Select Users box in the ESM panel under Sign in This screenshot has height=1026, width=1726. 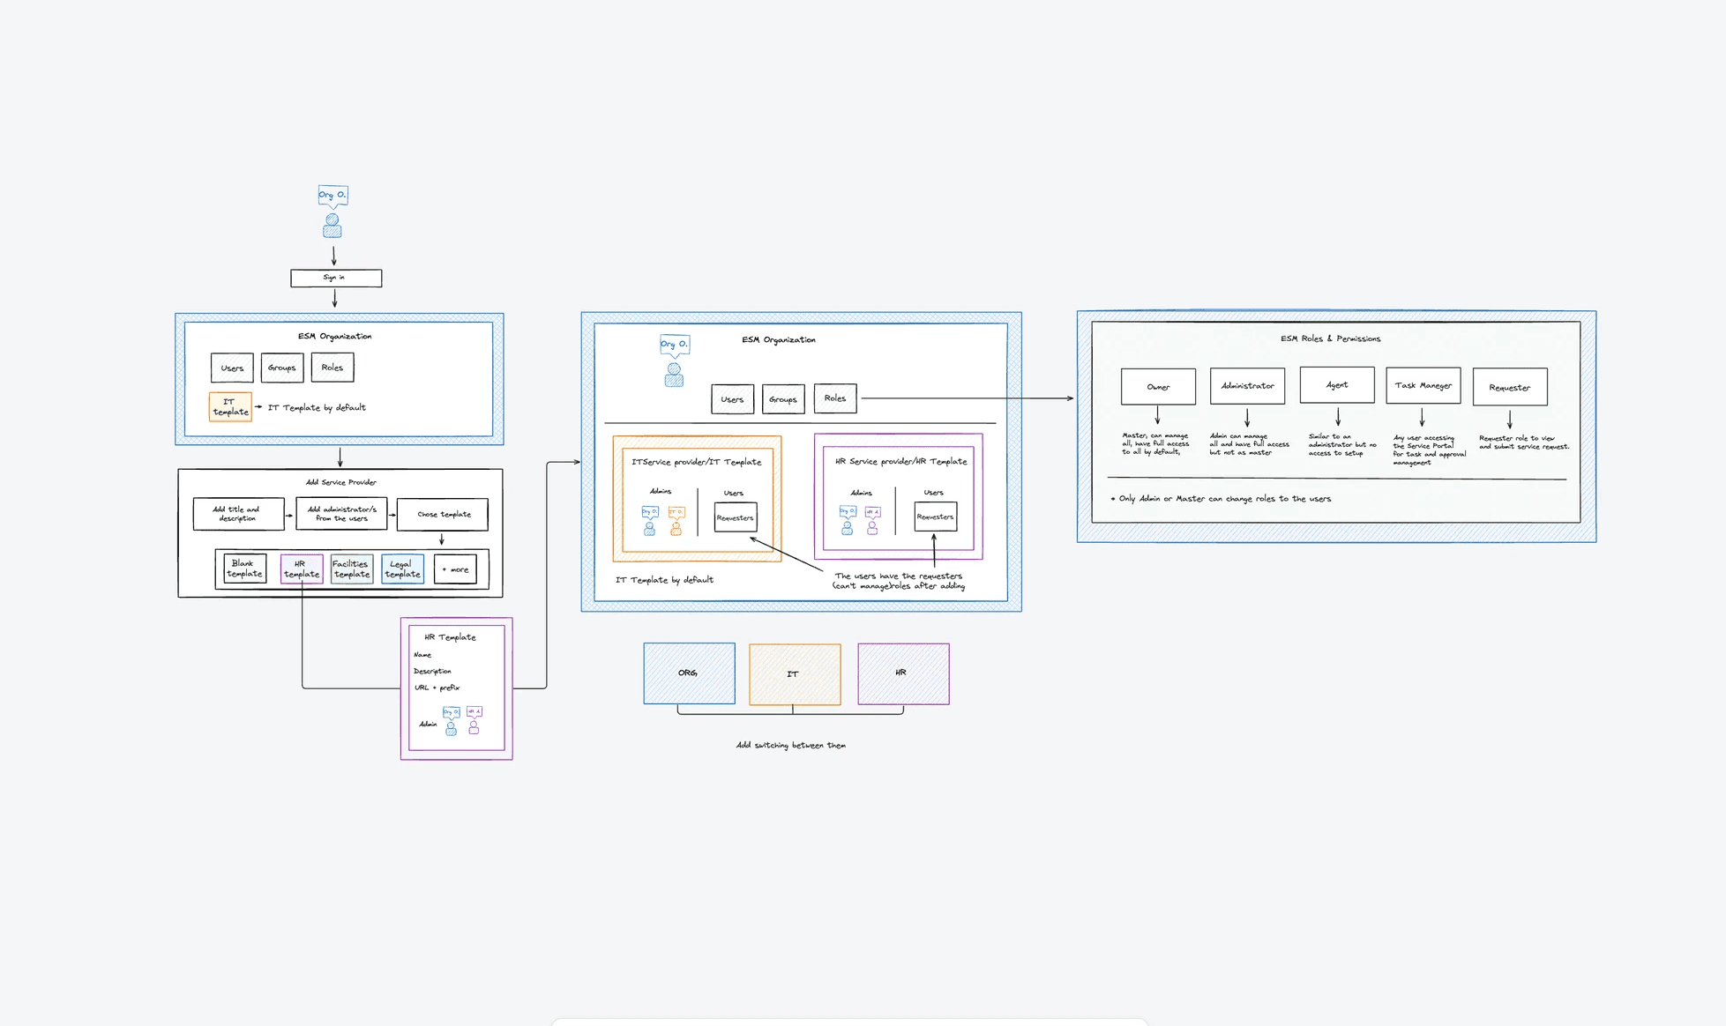pyautogui.click(x=232, y=368)
